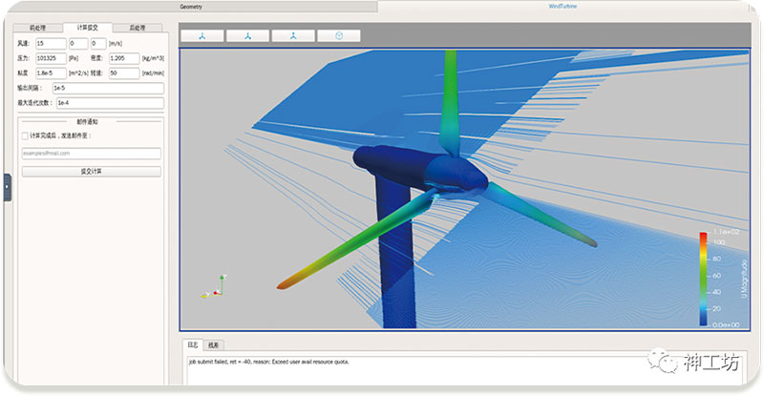Switch to the 计算提交 tab
This screenshot has width=764, height=396.
click(x=88, y=28)
